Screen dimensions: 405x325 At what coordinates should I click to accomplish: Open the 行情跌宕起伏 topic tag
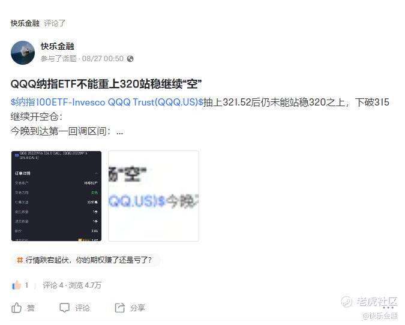88,260
